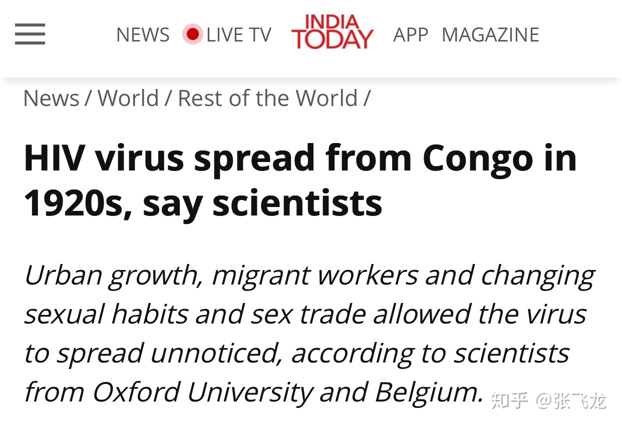The width and height of the screenshot is (622, 426).
Task: Click the @张飞龙 username watermark
Action: [571, 400]
